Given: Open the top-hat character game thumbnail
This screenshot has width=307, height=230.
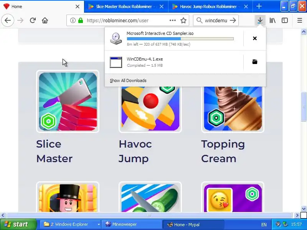Looking at the screenshot, I should (68, 197).
